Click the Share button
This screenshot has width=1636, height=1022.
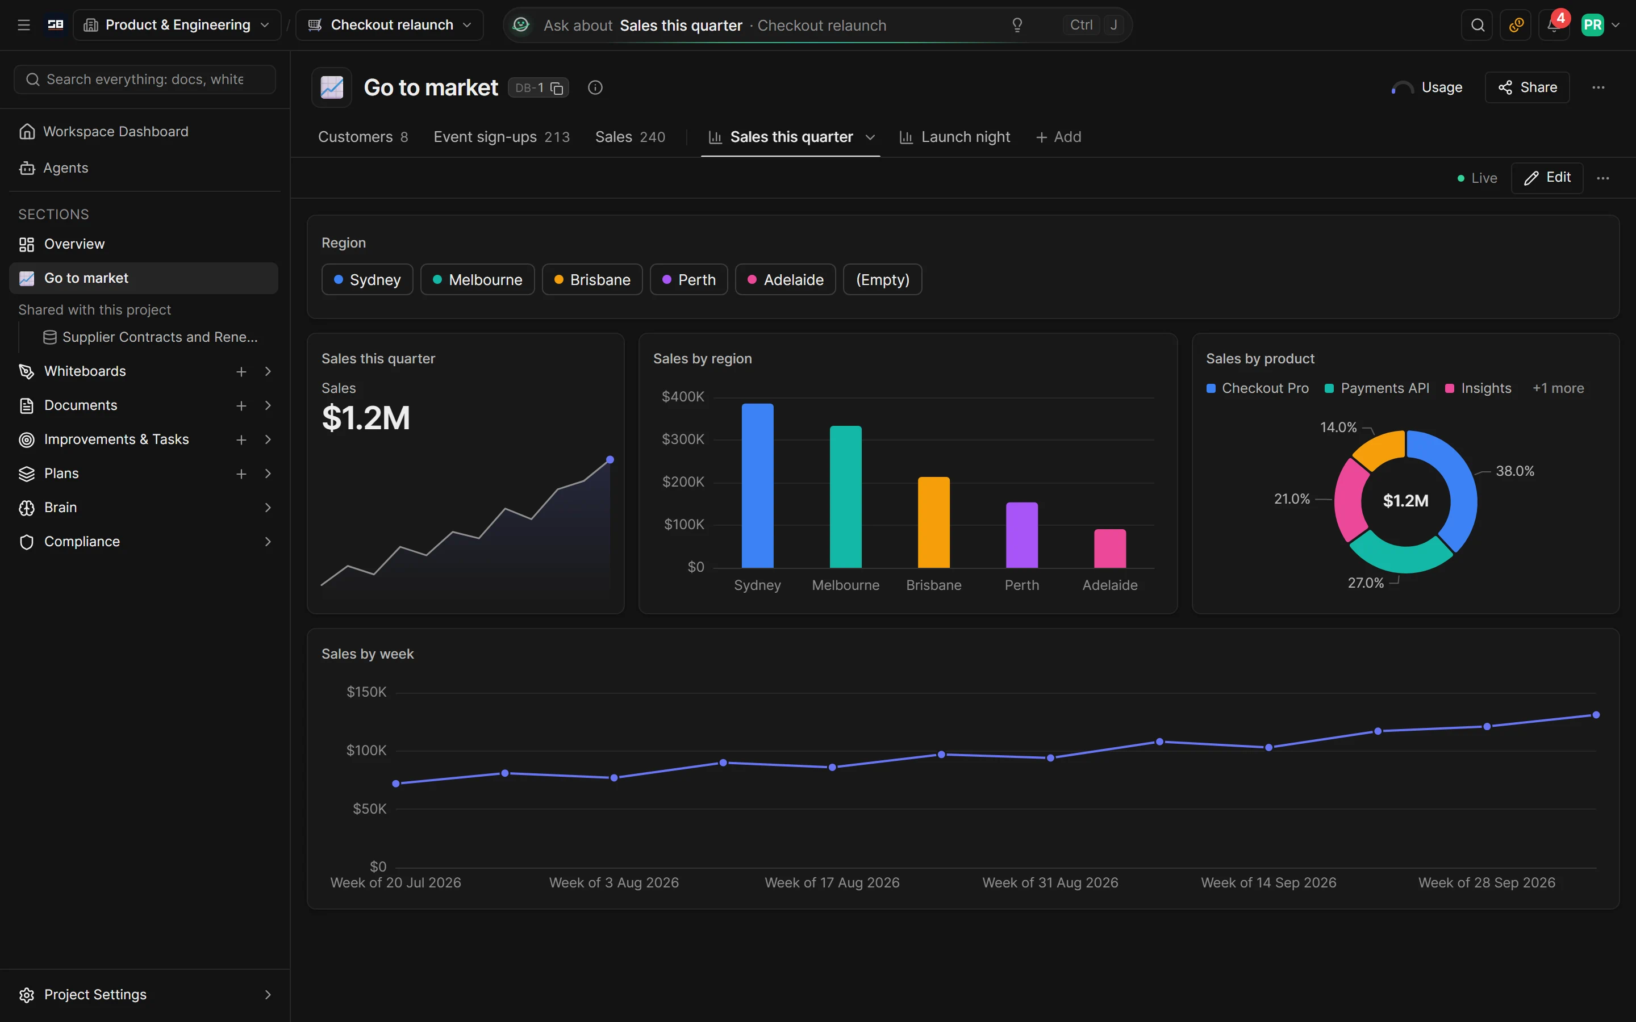[1527, 87]
